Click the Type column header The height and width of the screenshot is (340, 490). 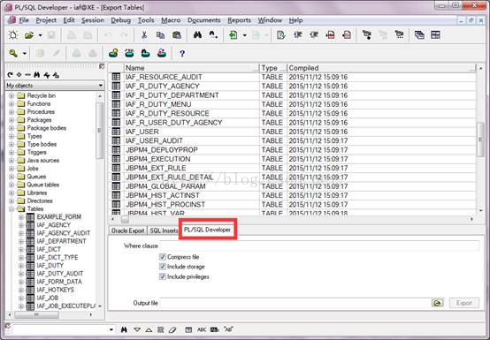273,68
